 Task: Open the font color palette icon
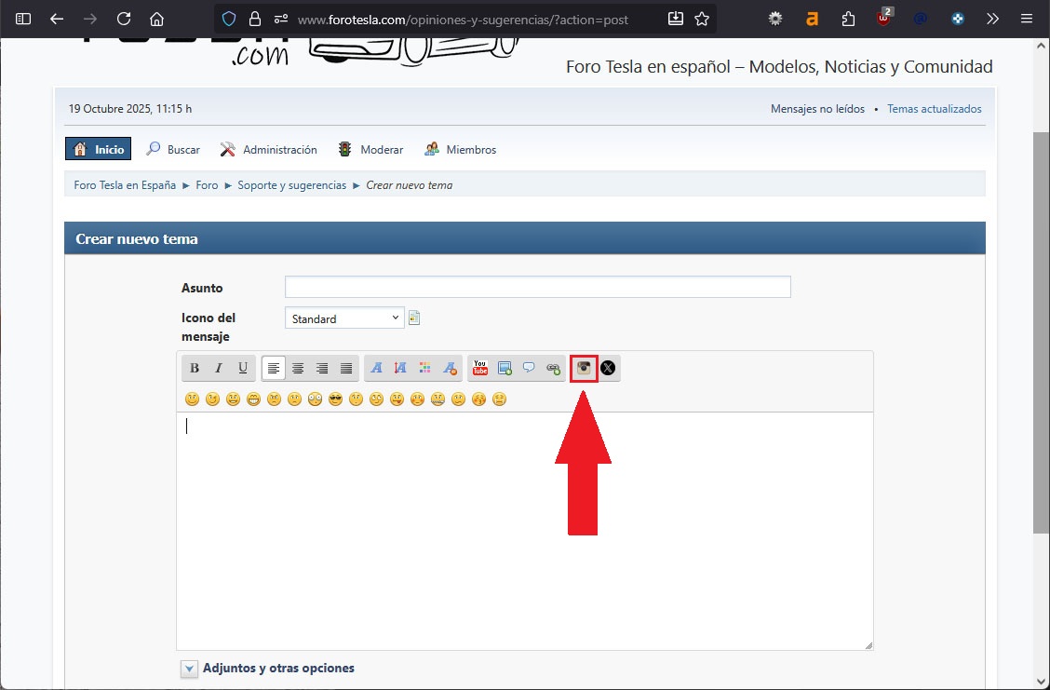click(425, 368)
